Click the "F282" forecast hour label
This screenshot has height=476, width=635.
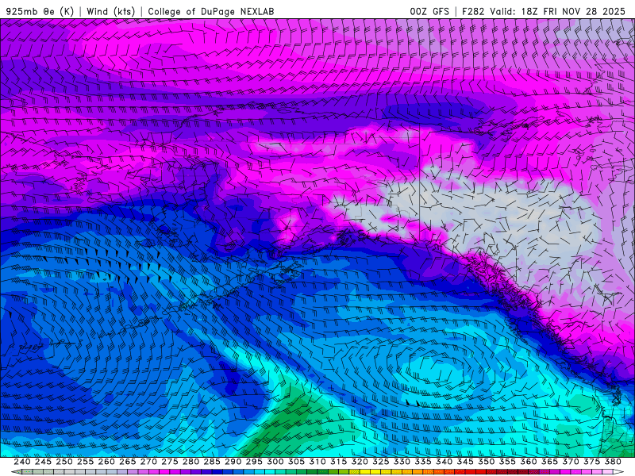[473, 11]
